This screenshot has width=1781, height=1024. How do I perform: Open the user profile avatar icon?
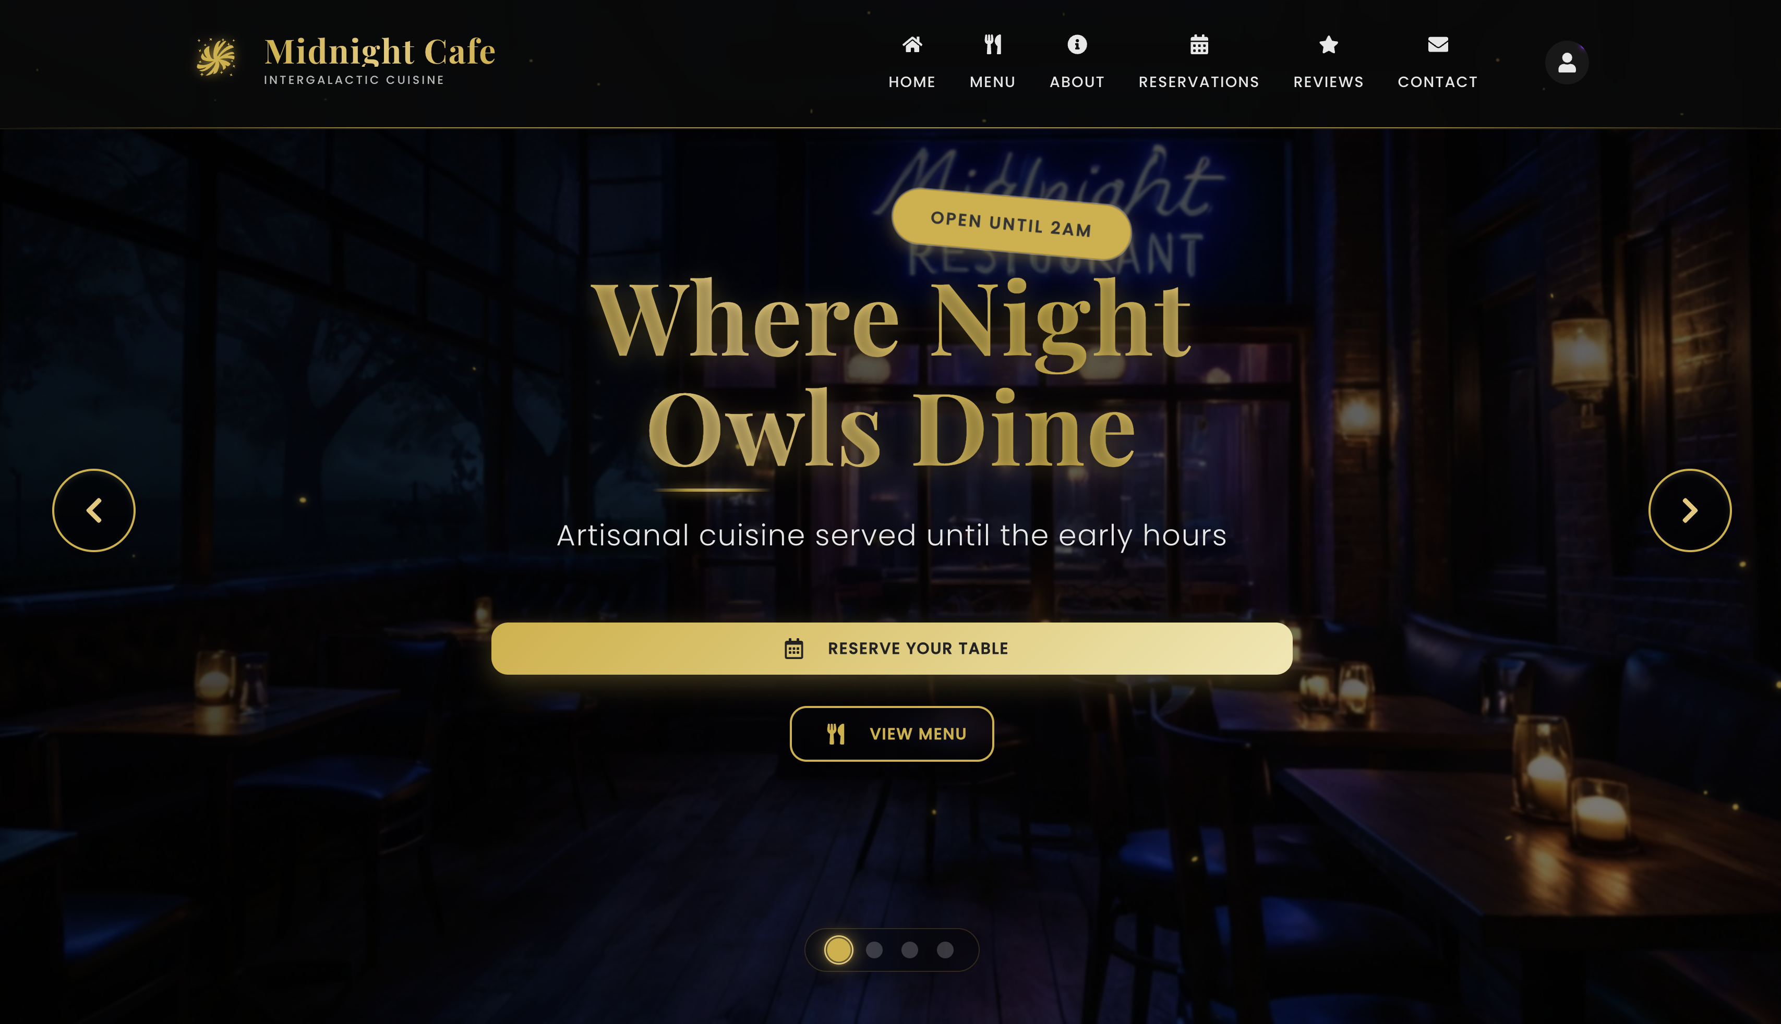point(1567,63)
